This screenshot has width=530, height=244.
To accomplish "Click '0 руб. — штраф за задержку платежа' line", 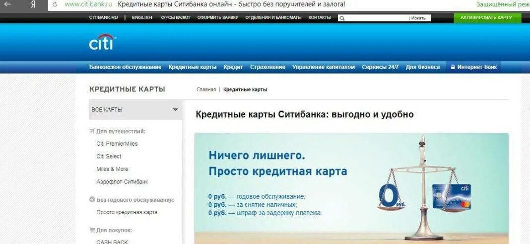I will click(265, 213).
